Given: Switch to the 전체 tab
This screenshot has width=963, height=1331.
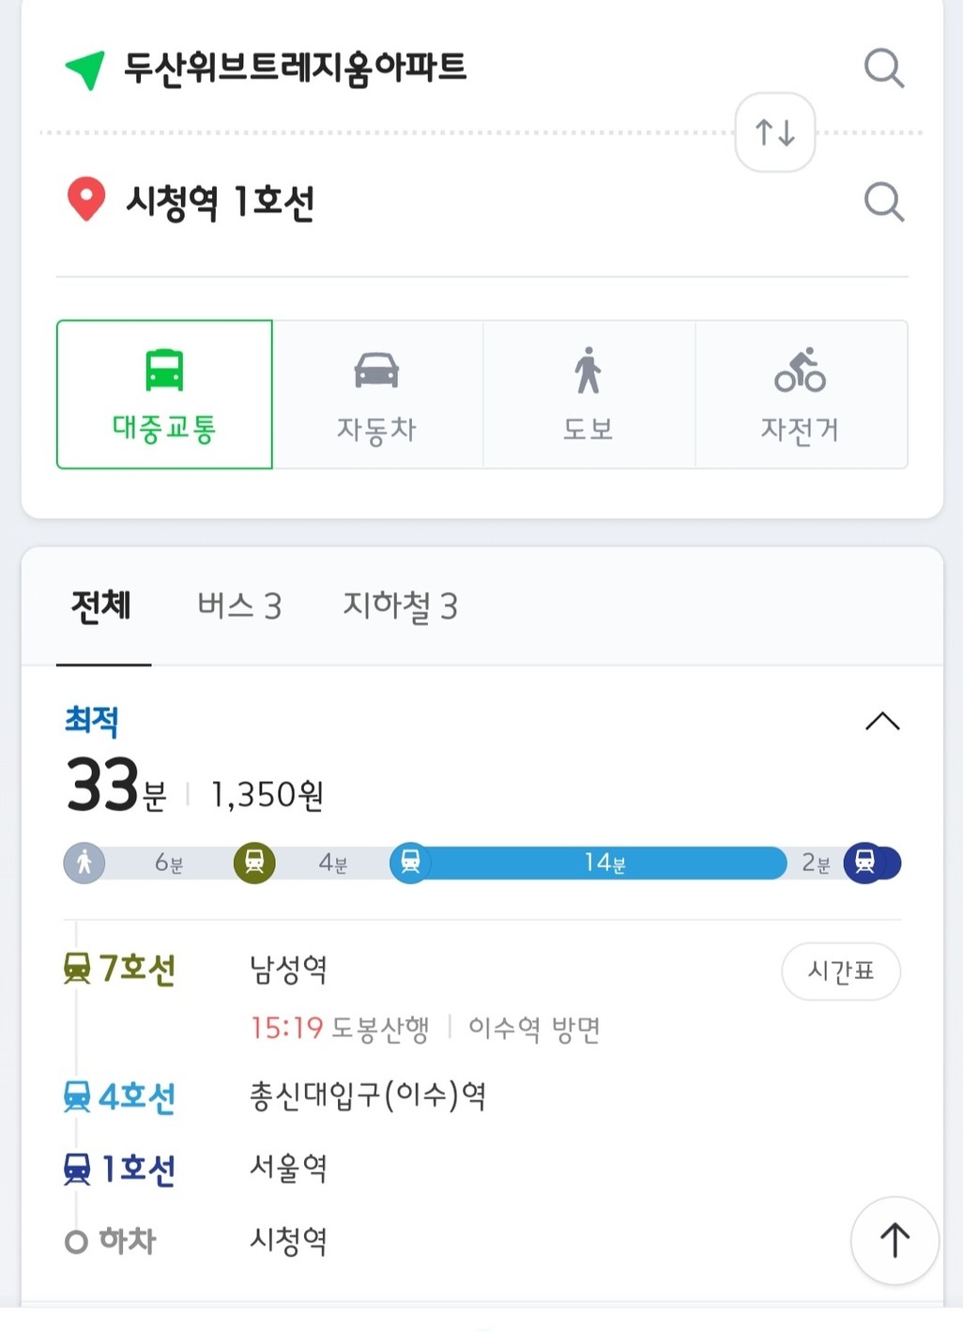Looking at the screenshot, I should pyautogui.click(x=101, y=605).
